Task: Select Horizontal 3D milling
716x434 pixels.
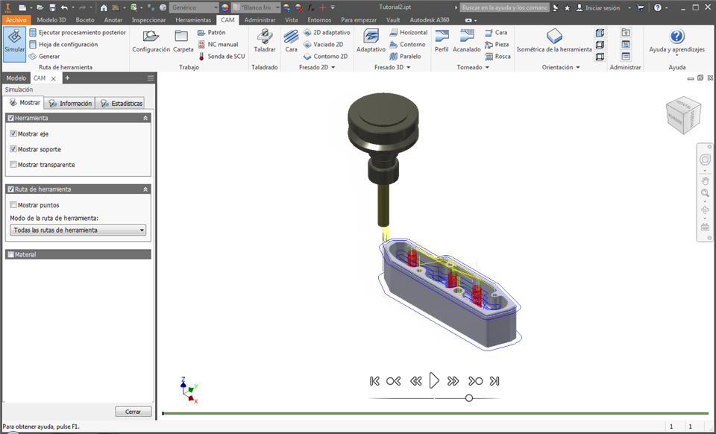Action: (x=408, y=32)
